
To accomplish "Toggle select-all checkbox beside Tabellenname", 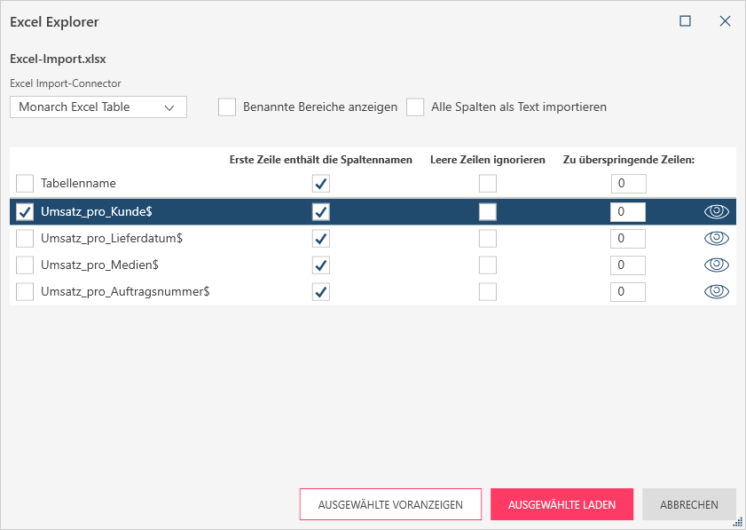I will [x=25, y=184].
